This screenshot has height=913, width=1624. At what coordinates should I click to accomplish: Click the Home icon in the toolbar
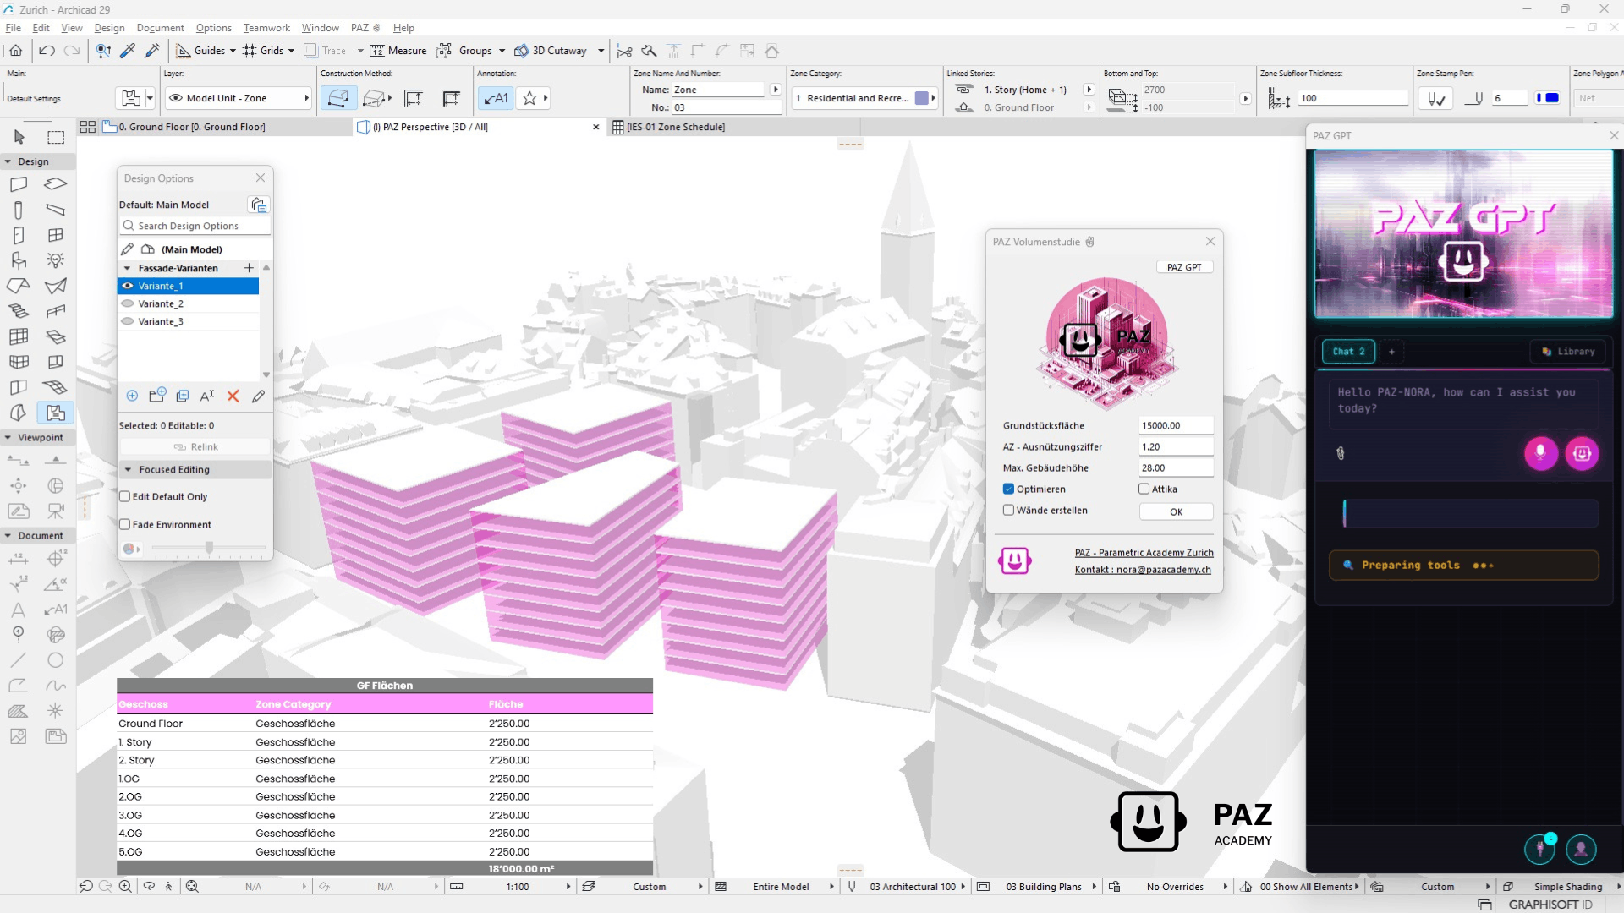[16, 51]
